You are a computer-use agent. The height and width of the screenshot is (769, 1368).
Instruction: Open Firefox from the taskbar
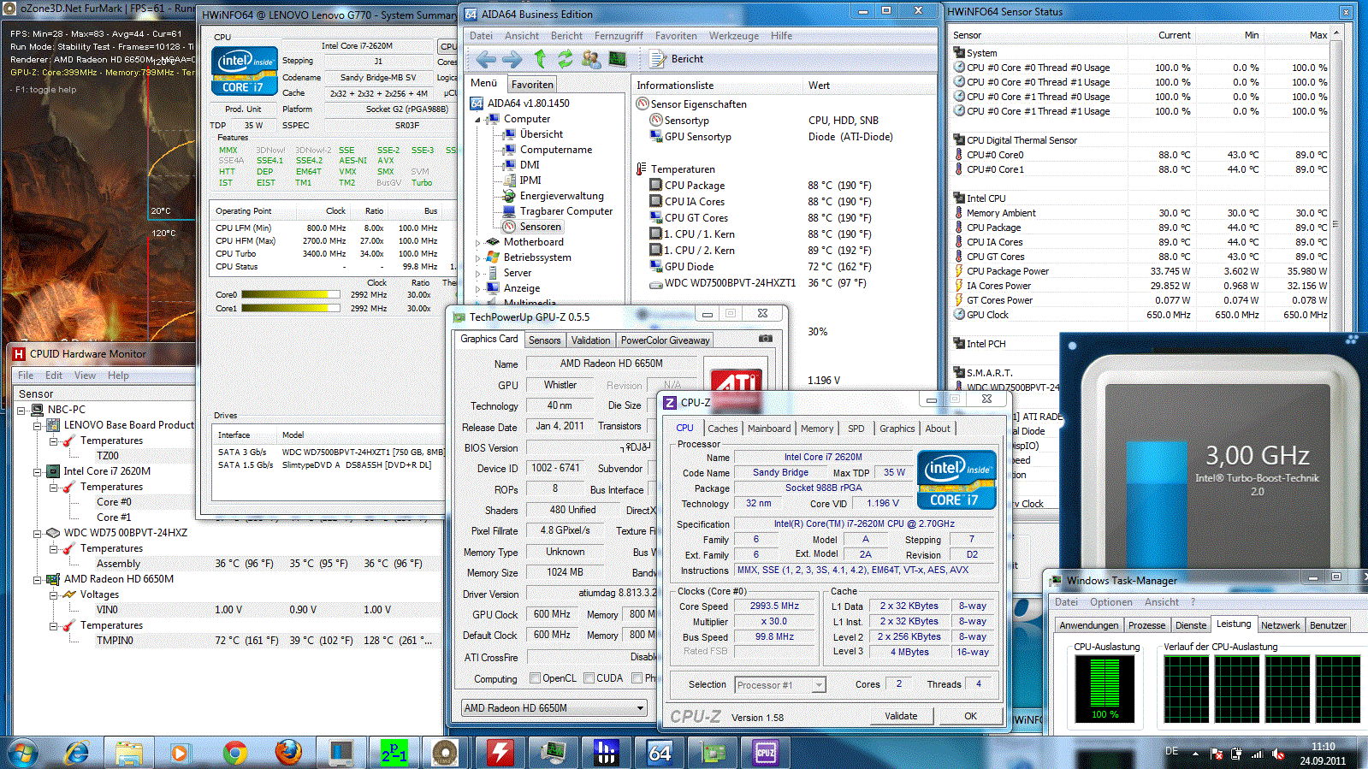click(x=288, y=753)
